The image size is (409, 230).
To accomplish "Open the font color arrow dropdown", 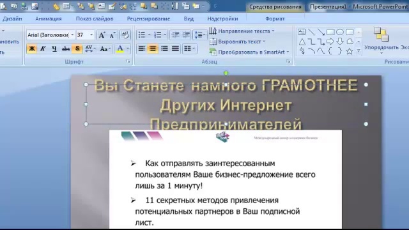I will (128, 49).
